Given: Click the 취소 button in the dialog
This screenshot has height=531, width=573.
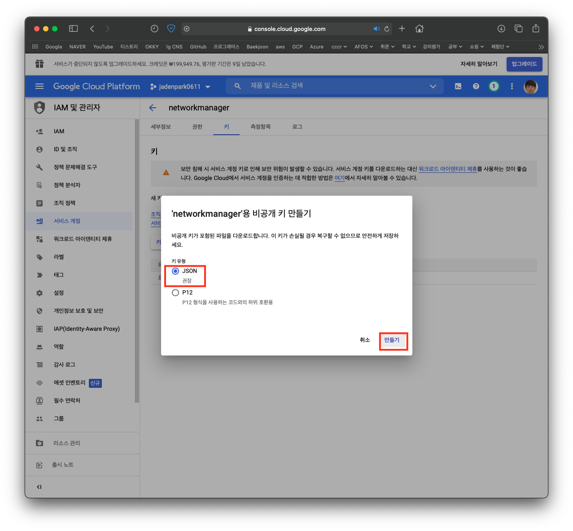Looking at the screenshot, I should click(x=365, y=340).
